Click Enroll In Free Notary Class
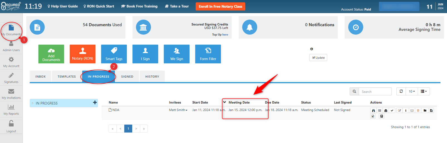The height and width of the screenshot is (143, 447). (220, 6)
